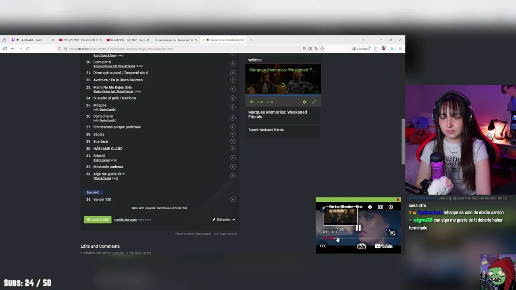Exit mini player with the expand icon

[x=392, y=232]
